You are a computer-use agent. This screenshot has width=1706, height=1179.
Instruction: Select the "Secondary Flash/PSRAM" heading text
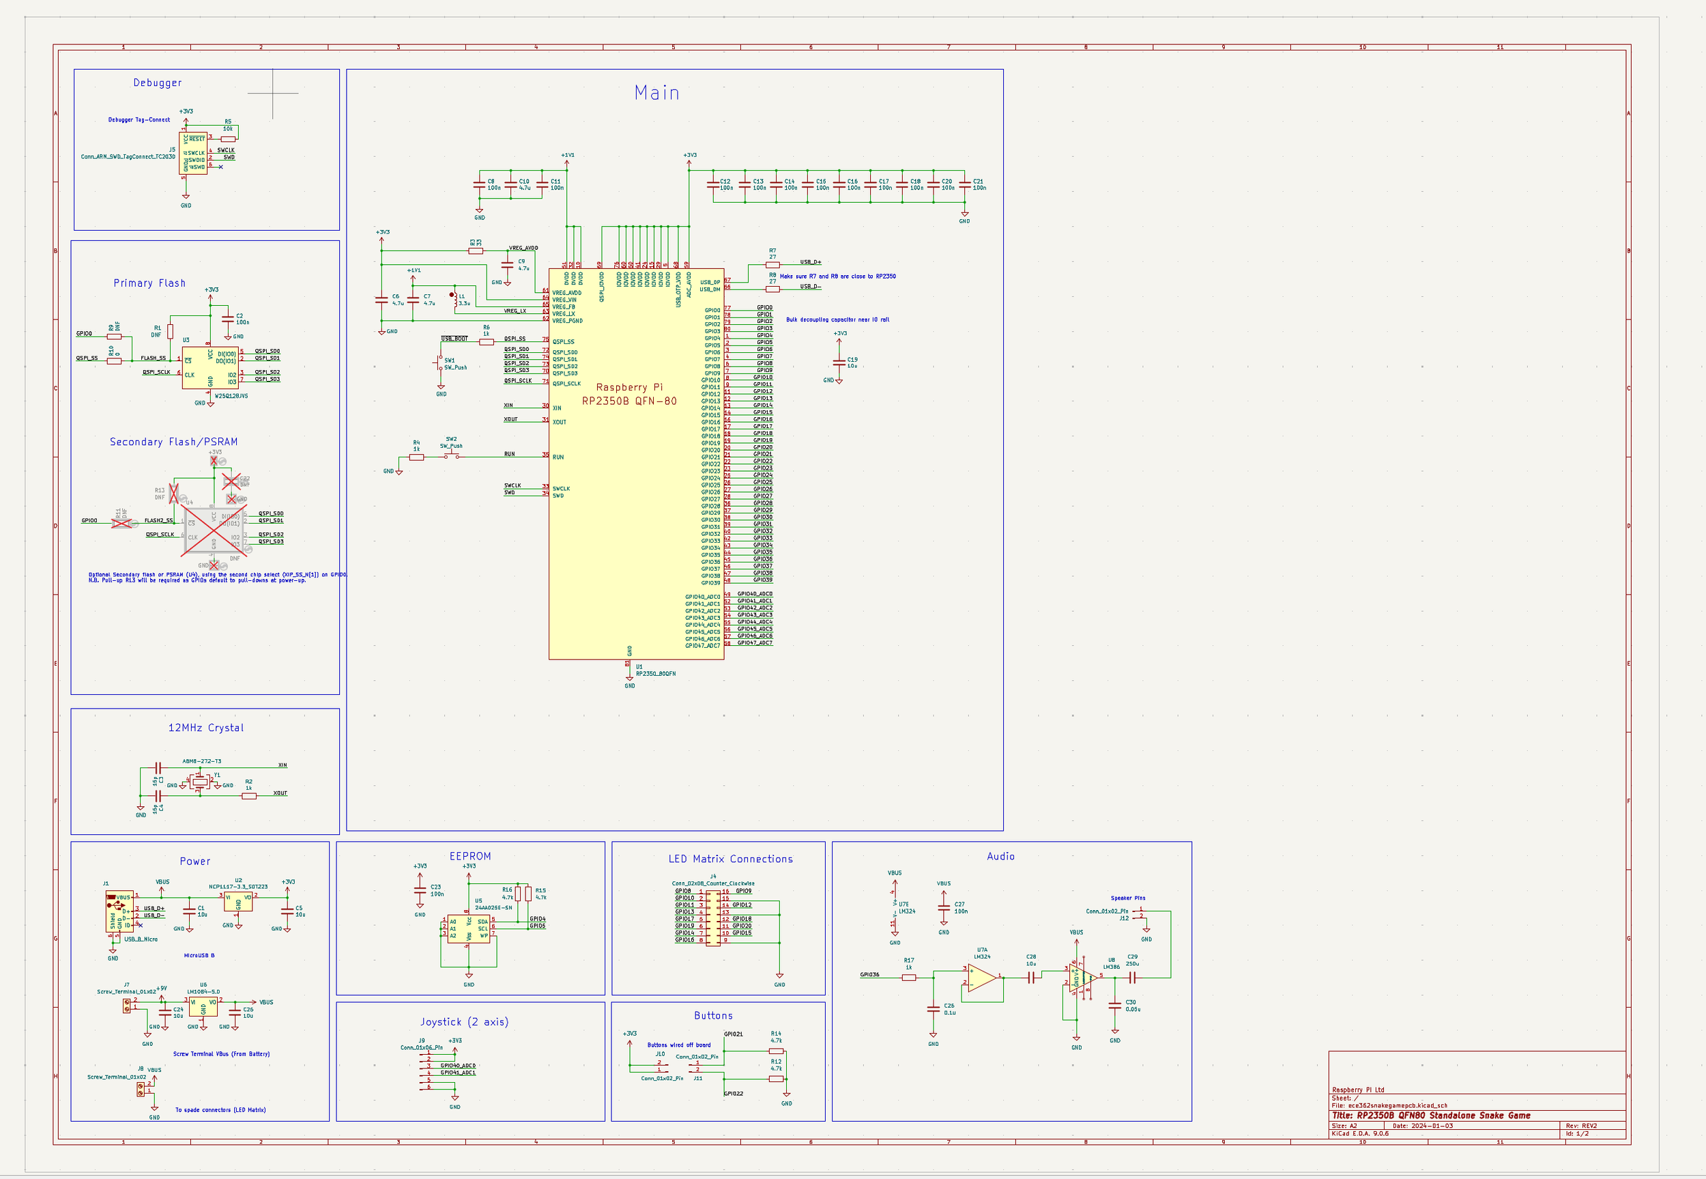tap(173, 442)
